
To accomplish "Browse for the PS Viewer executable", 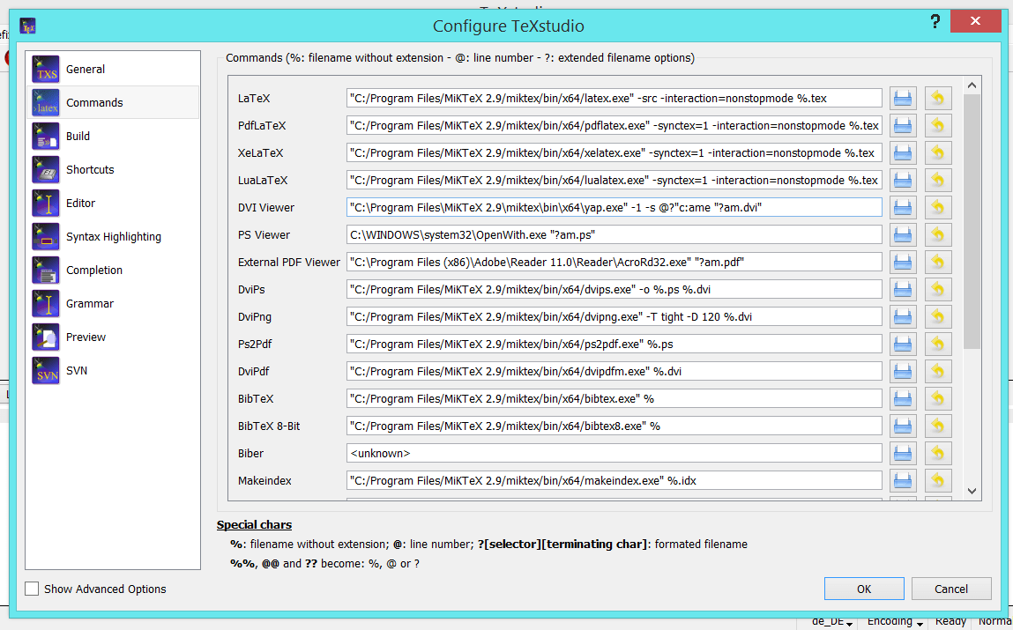I will 903,235.
